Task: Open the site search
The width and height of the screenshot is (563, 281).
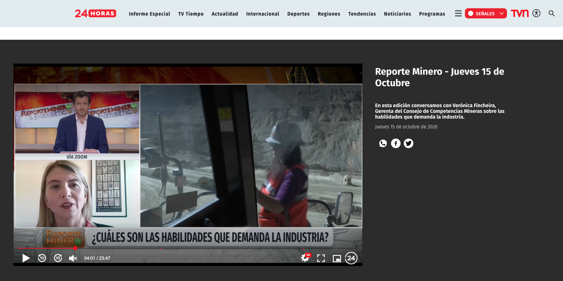Action: point(552,13)
